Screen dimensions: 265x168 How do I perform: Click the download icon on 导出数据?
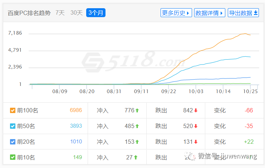pos(256,13)
